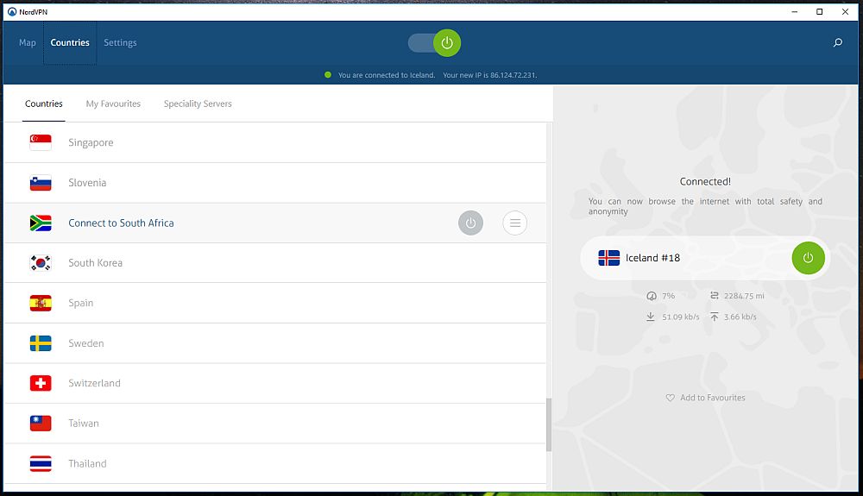Click the Slovenia flag icon
This screenshot has height=496, width=863.
coord(41,183)
